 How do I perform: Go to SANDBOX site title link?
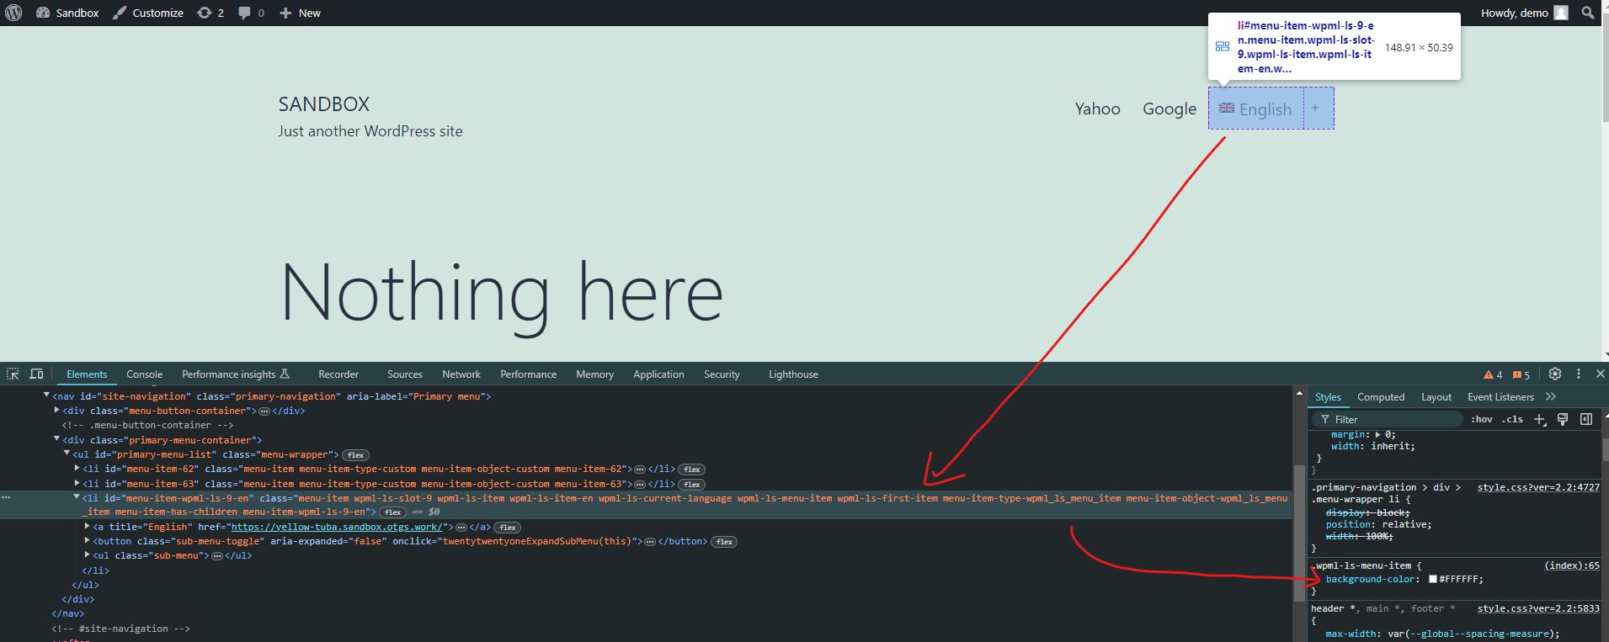point(324,104)
